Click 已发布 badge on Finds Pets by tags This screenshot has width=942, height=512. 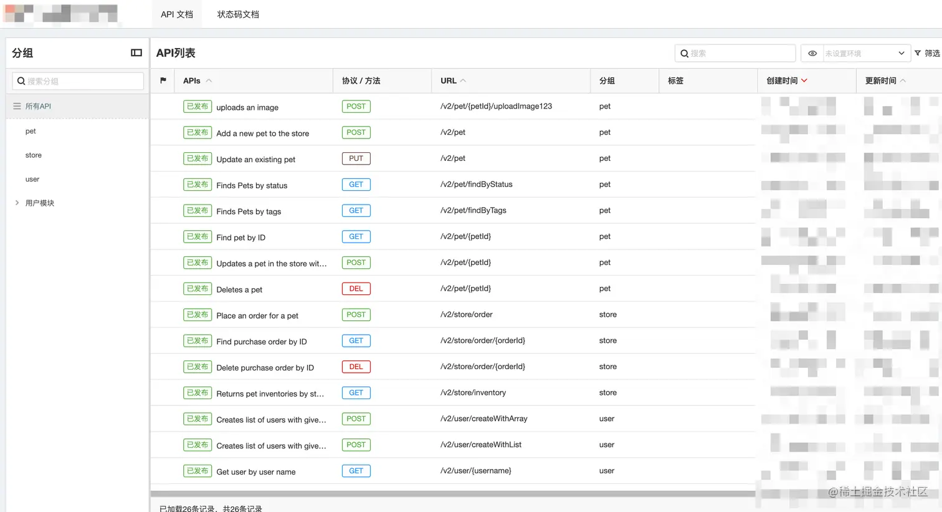(197, 211)
